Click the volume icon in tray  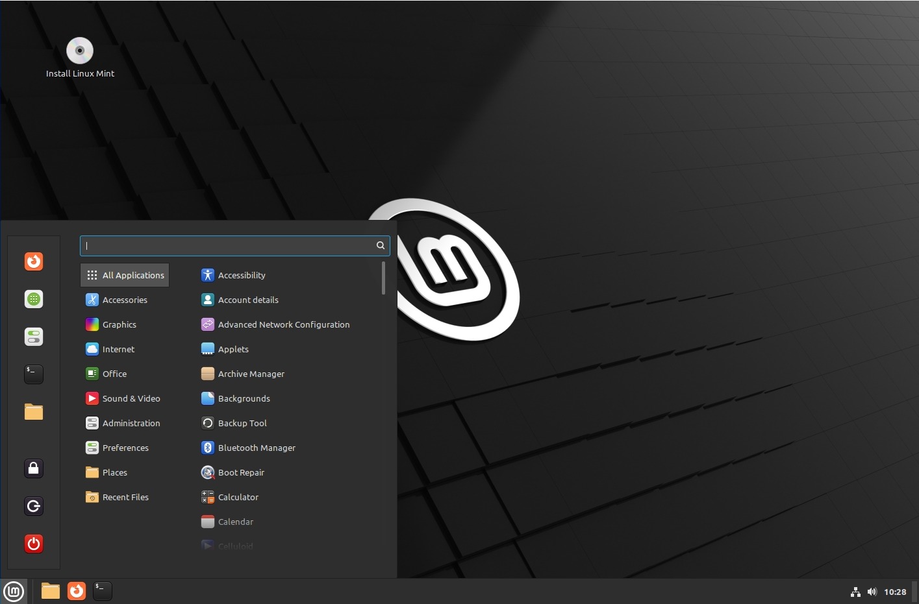point(872,592)
